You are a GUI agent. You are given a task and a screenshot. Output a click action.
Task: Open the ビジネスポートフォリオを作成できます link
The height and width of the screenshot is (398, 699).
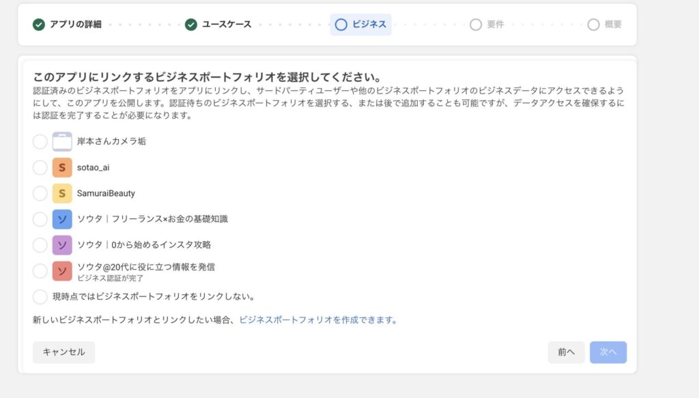tap(317, 319)
